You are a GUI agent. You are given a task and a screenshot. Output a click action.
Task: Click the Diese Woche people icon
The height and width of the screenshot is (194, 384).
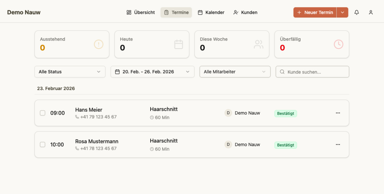[x=259, y=44]
